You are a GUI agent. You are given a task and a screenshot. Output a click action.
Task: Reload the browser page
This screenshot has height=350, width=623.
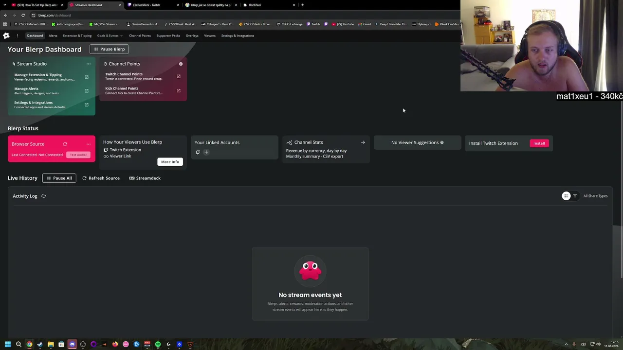tap(23, 15)
